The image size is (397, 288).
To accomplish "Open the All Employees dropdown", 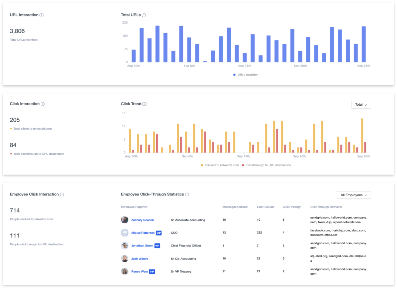I will [354, 195].
